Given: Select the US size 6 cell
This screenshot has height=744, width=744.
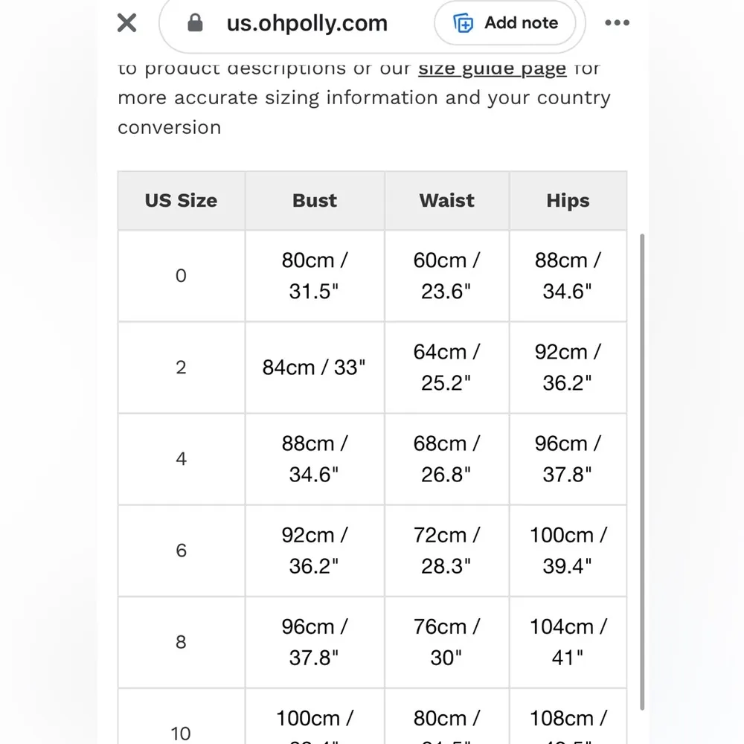Looking at the screenshot, I should [181, 551].
